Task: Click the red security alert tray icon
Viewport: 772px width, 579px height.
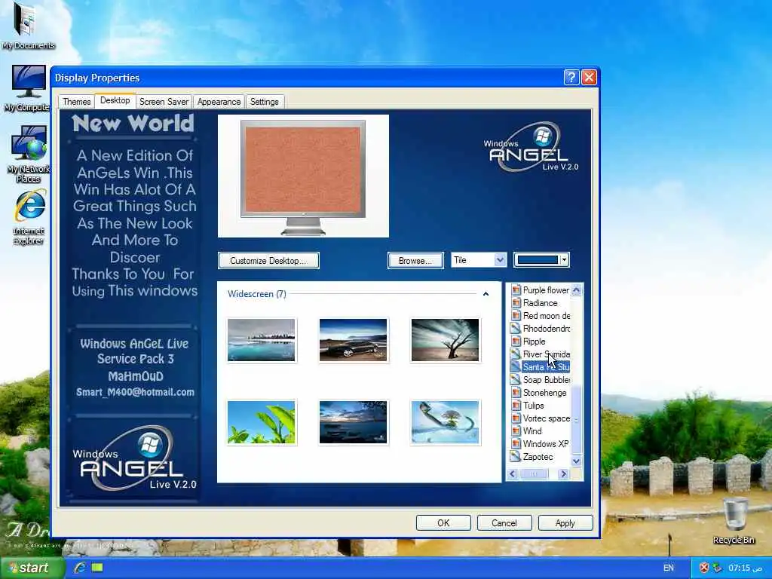Action: [704, 568]
